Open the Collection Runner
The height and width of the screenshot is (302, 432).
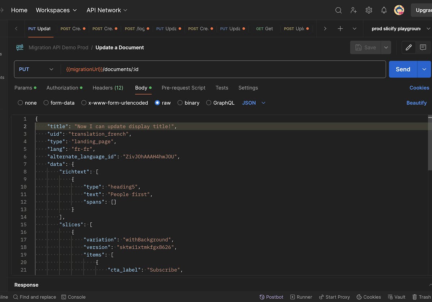pos(301,297)
